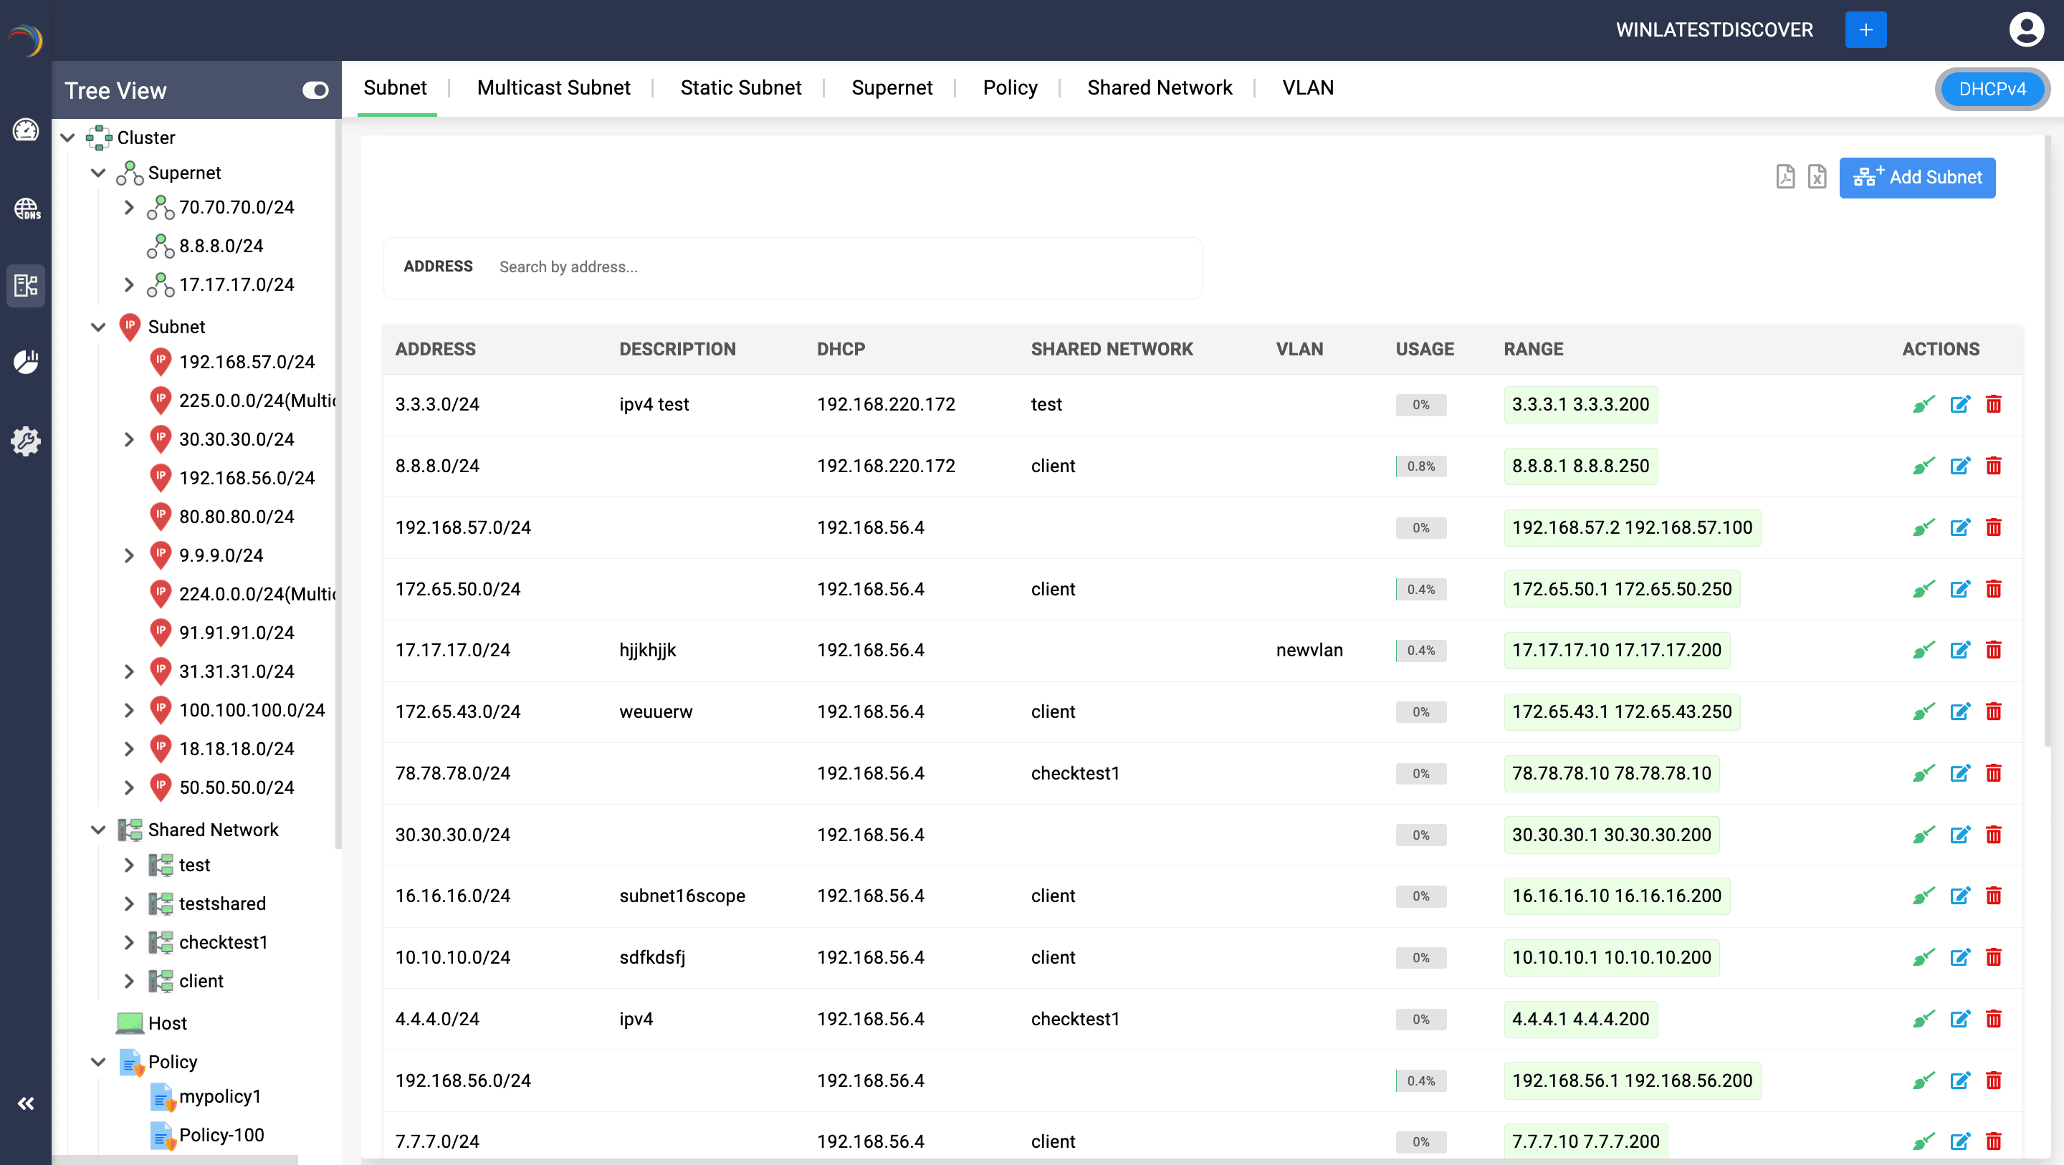The image size is (2064, 1165).
Task: Click the Search by address field
Action: (x=841, y=267)
